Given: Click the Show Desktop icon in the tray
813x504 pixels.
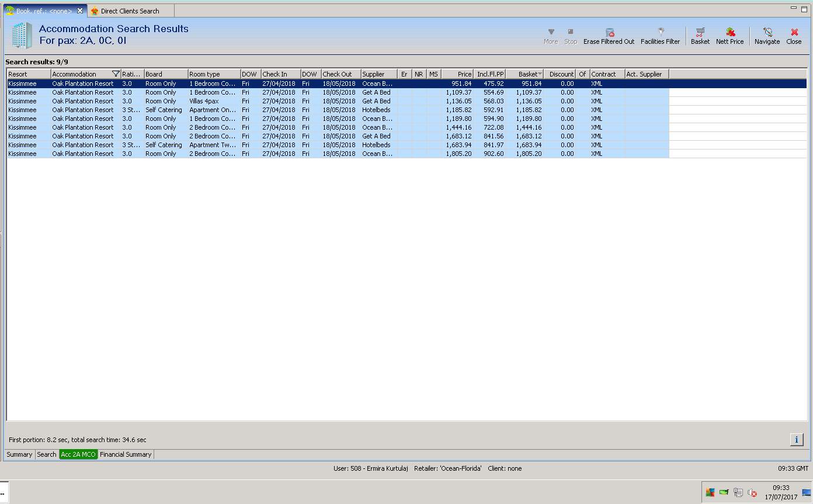Looking at the screenshot, I should point(807,492).
